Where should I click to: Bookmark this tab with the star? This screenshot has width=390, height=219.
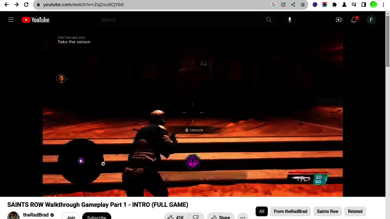303,5
